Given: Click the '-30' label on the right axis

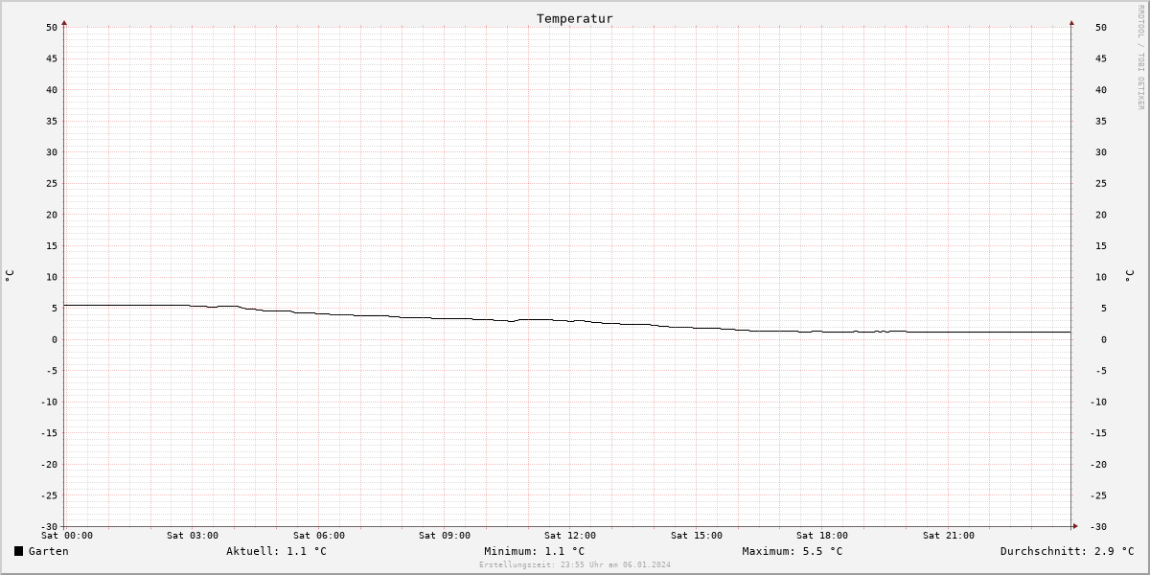Looking at the screenshot, I should tap(1097, 526).
